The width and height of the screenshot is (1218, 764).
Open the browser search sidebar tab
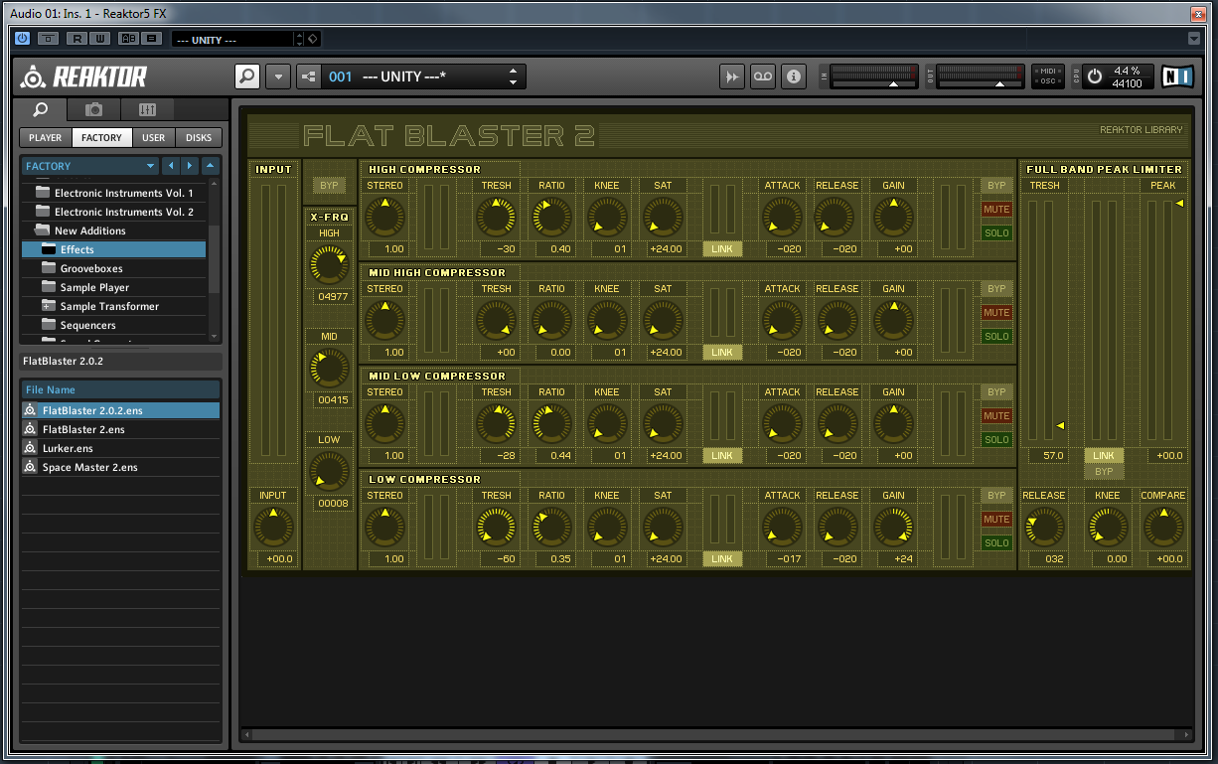(x=41, y=109)
